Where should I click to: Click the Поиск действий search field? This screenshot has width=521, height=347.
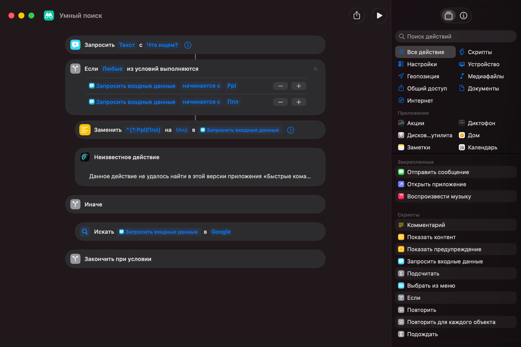point(456,37)
